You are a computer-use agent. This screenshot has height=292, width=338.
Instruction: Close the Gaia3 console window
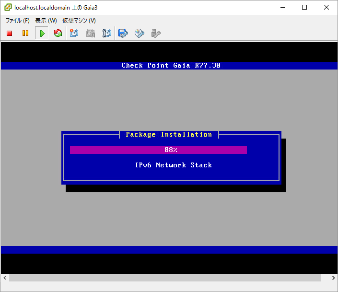(326, 7)
